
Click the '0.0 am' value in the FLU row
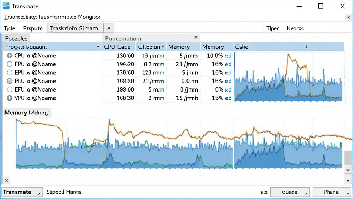coord(190,81)
